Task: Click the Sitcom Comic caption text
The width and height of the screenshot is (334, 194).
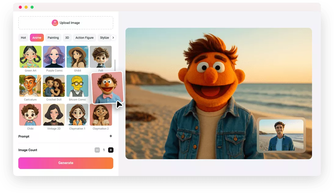Action: 77,100
